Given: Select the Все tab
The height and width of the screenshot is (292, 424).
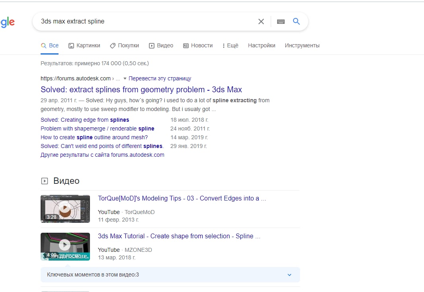Looking at the screenshot, I should [x=49, y=45].
